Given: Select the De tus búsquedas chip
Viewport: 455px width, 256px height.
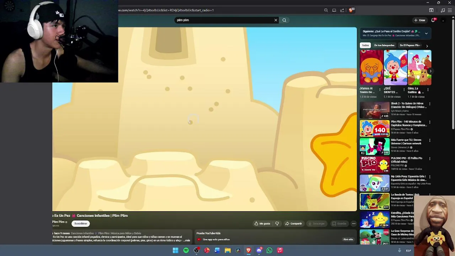Looking at the screenshot, I should (x=384, y=45).
